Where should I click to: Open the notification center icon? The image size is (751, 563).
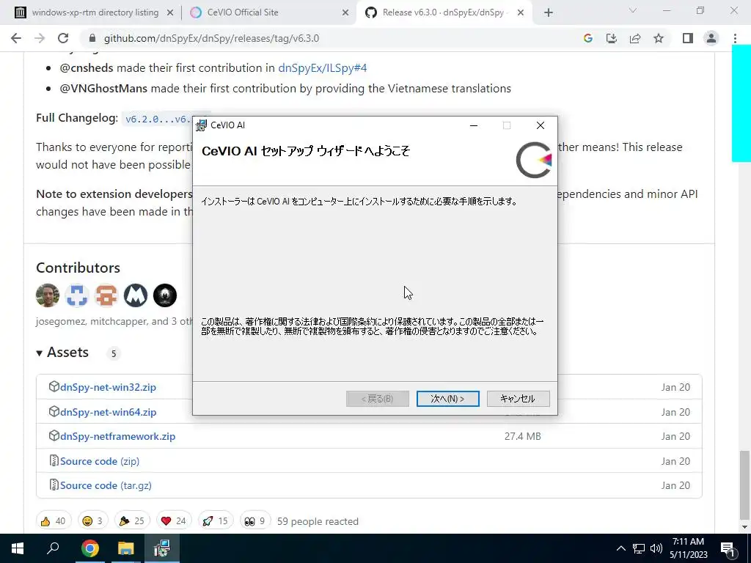tap(728, 549)
